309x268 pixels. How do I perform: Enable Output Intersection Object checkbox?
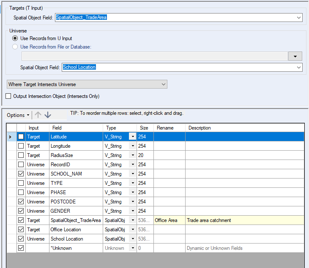[8, 96]
